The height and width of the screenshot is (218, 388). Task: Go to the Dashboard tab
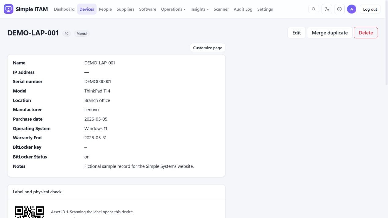[64, 9]
